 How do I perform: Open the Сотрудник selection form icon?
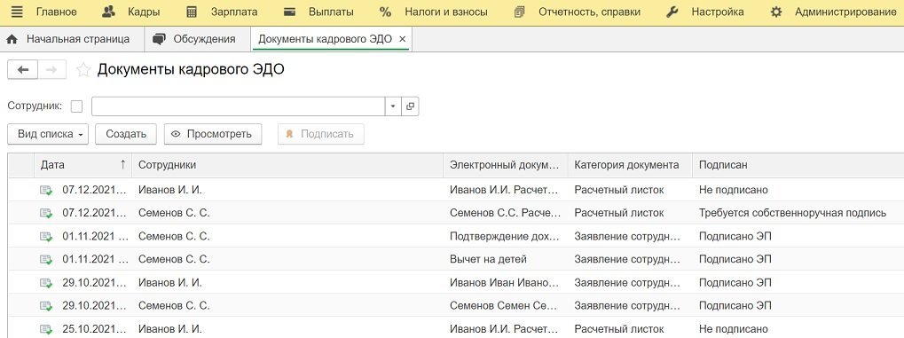(410, 106)
